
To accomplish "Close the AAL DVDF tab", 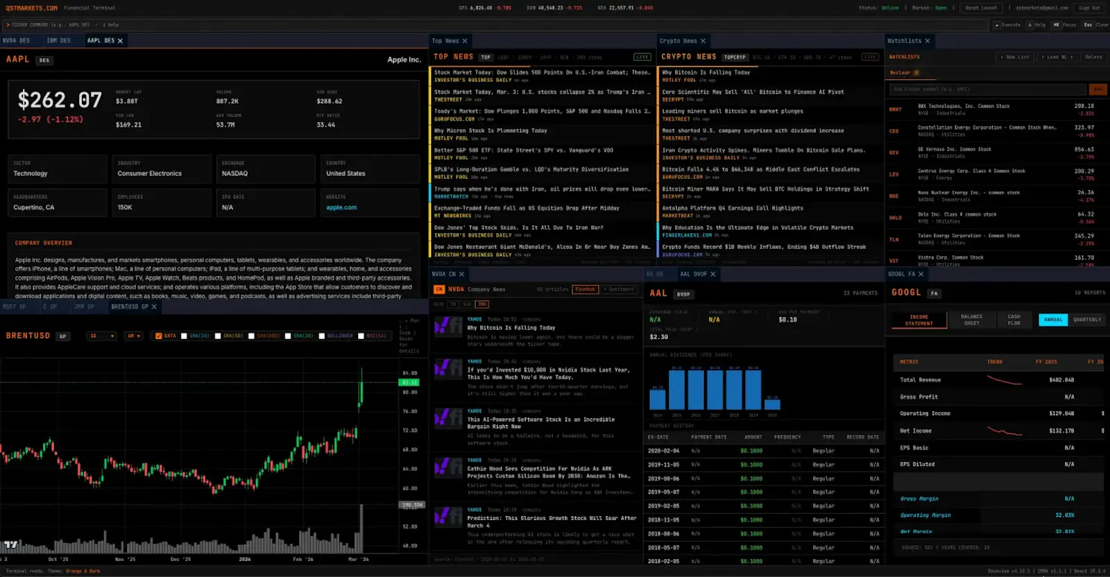I will (713, 274).
